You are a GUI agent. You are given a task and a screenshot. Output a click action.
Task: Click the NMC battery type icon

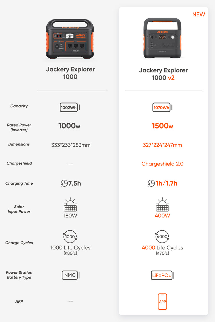pyautogui.click(x=70, y=275)
